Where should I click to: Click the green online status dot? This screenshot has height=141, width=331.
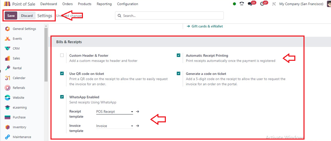[234, 4]
